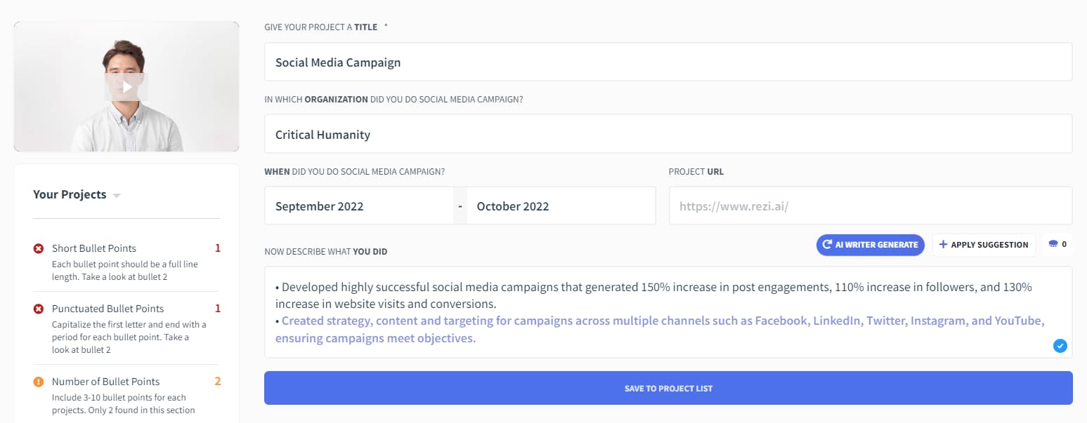Image resolution: width=1087 pixels, height=423 pixels.
Task: Click the credits coin icon
Action: pos(1052,244)
